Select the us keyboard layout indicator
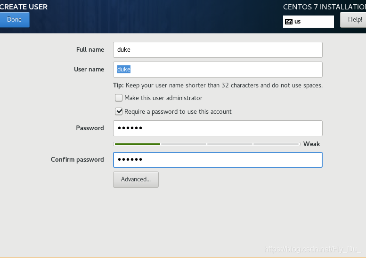The image size is (366, 258). coord(309,22)
